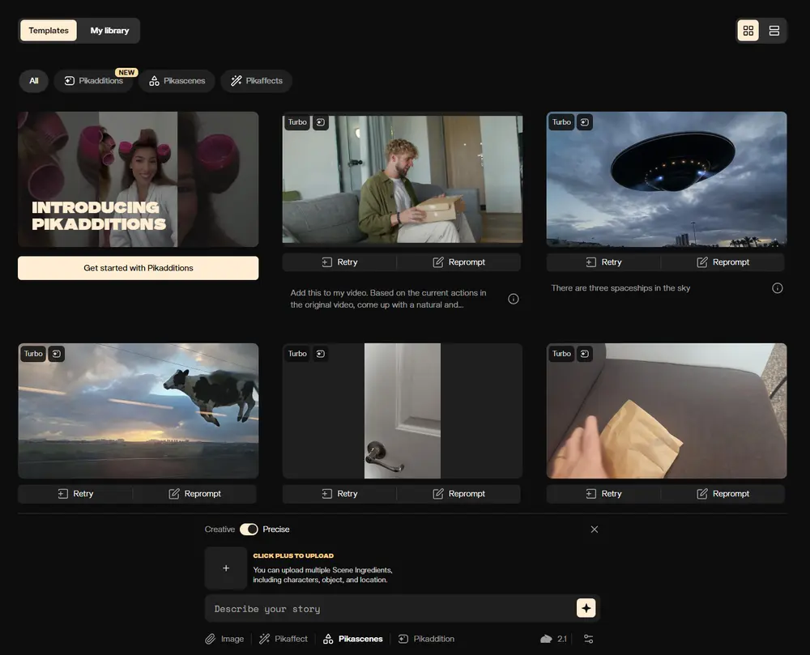Open the flying cow video thumbnail
The width and height of the screenshot is (810, 655).
pyautogui.click(x=138, y=410)
